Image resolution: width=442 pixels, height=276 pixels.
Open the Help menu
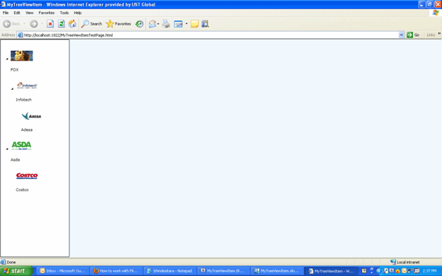coord(77,13)
